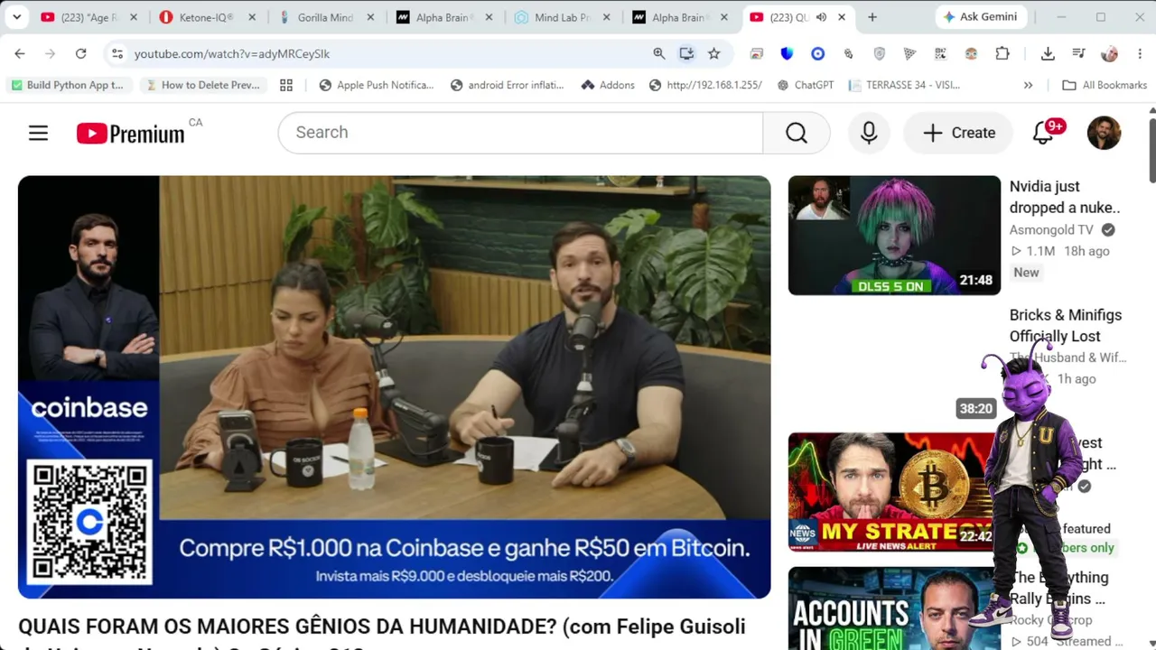Close the Mind Lab Pro tab
This screenshot has width=1156, height=650.
(x=606, y=17)
